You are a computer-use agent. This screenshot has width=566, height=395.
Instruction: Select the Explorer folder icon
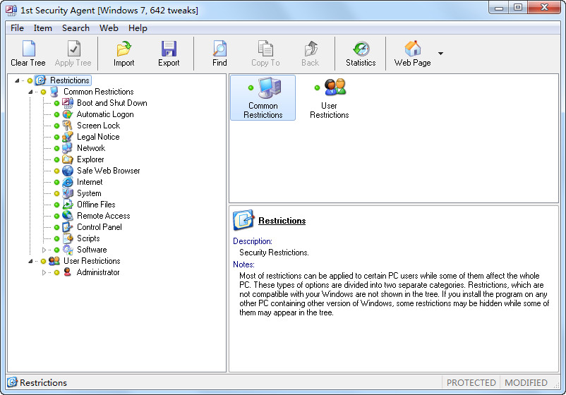pyautogui.click(x=68, y=159)
